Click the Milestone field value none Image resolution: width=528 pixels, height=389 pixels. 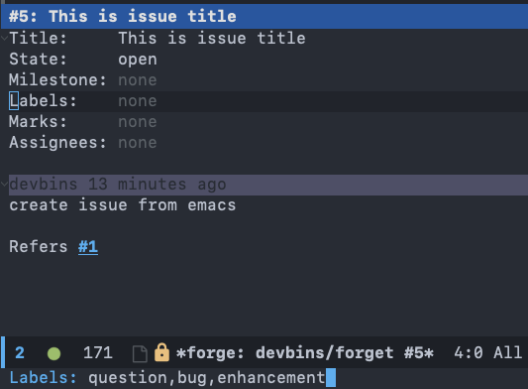[x=138, y=80]
